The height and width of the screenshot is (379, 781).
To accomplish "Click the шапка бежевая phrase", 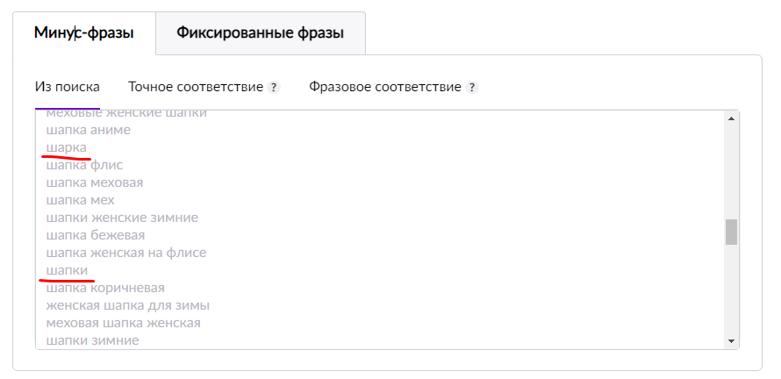I will coord(95,235).
